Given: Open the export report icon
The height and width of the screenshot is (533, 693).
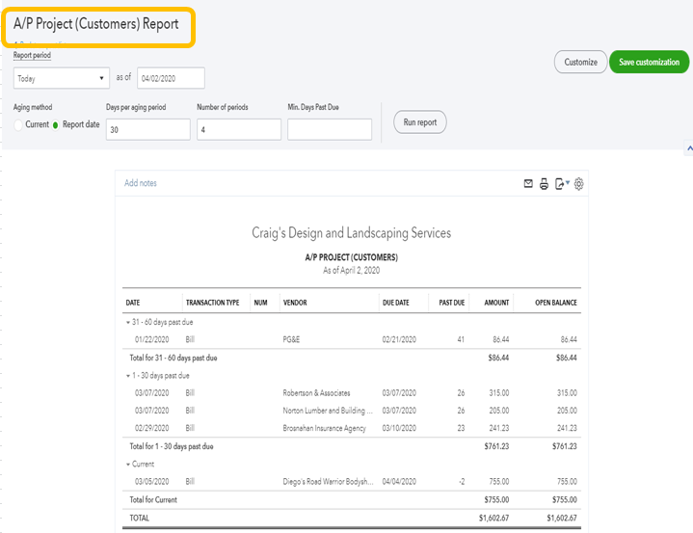Looking at the screenshot, I should (x=561, y=184).
